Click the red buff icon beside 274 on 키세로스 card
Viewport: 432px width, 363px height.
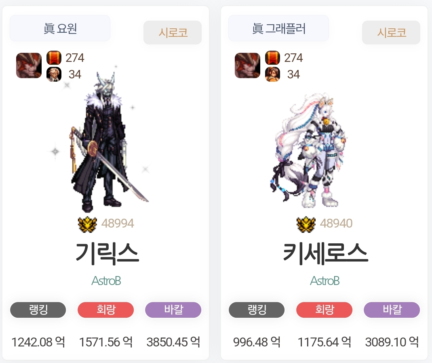pos(272,58)
